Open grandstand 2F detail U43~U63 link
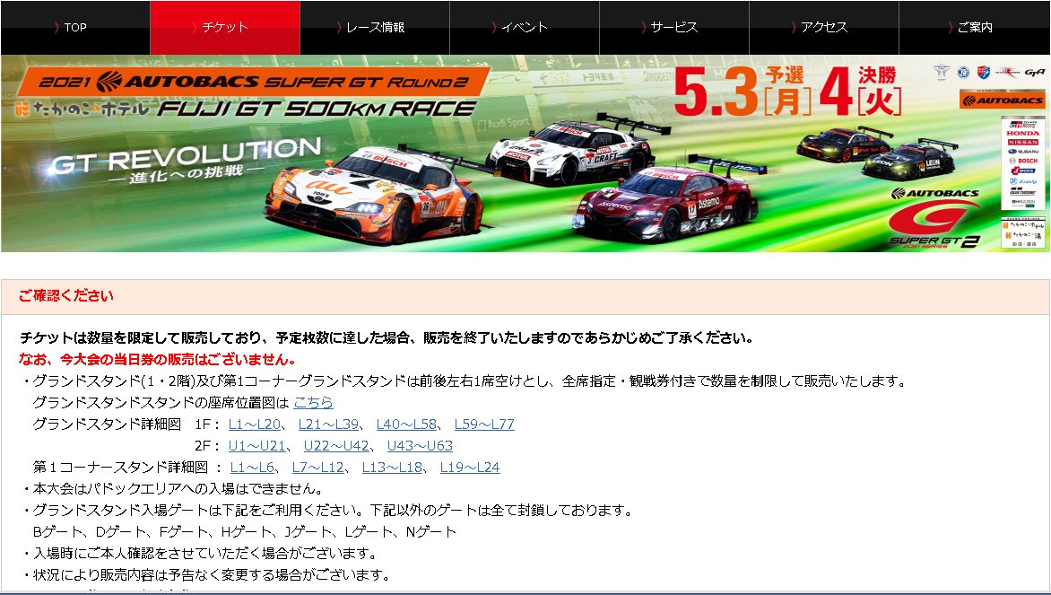The height and width of the screenshot is (595, 1051). 420,445
